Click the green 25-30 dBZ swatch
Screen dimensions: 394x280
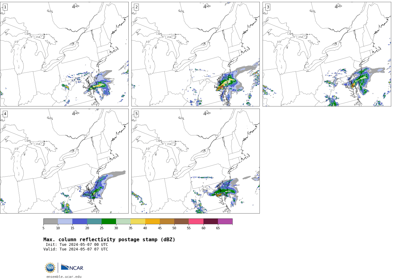point(109,222)
